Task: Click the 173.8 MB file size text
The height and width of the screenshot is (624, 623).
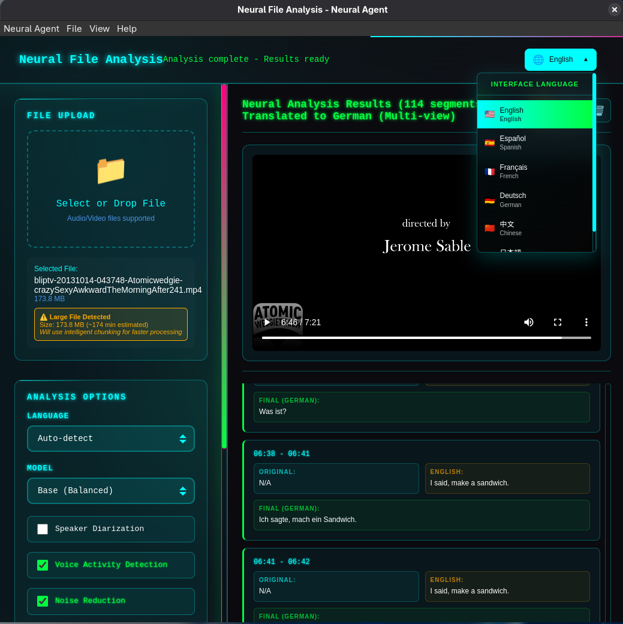Action: pos(49,299)
